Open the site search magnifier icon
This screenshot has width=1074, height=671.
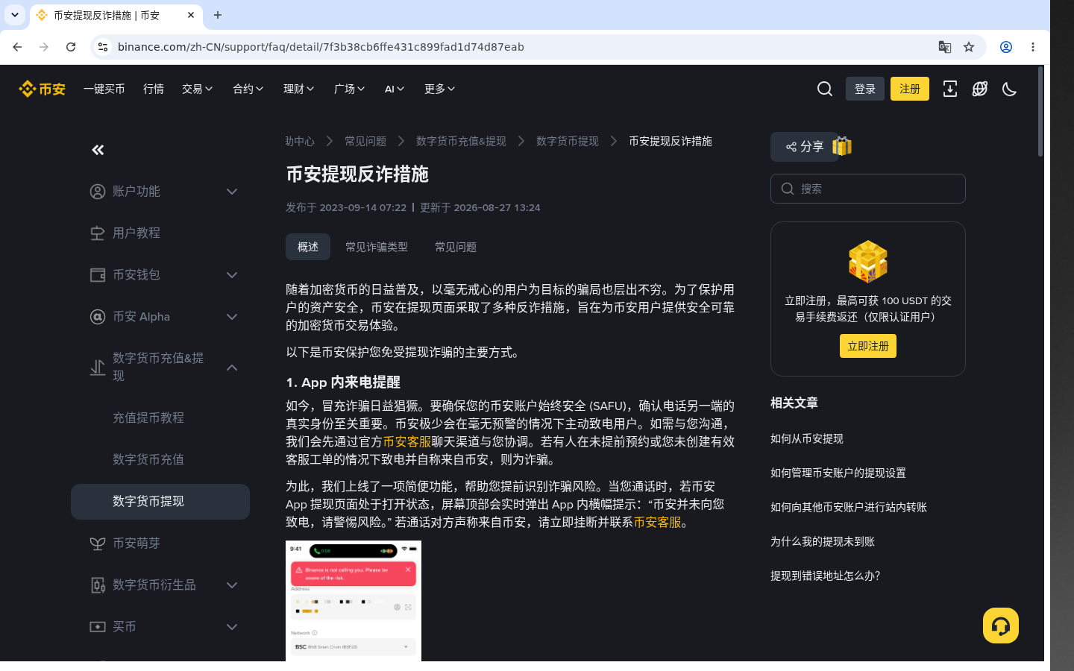click(825, 89)
